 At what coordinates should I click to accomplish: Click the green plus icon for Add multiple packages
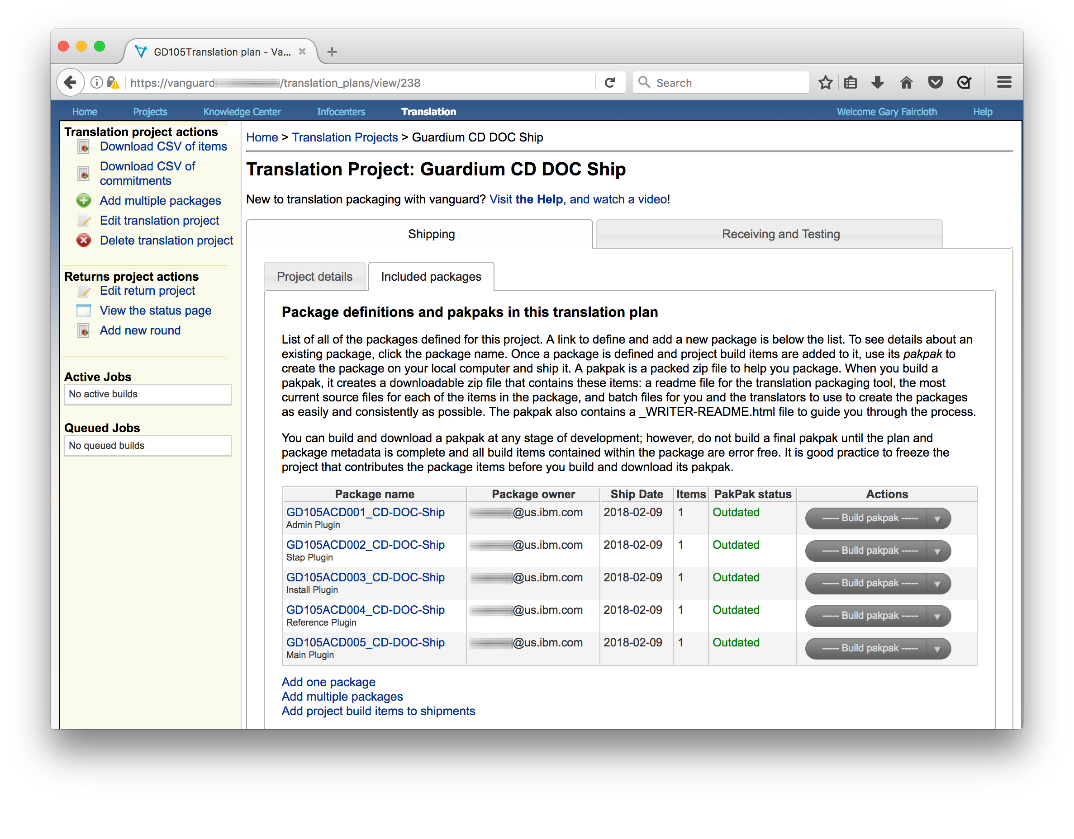coord(84,201)
